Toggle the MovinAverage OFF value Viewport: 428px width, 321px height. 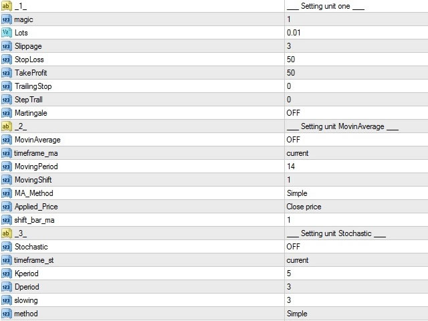pyautogui.click(x=293, y=140)
